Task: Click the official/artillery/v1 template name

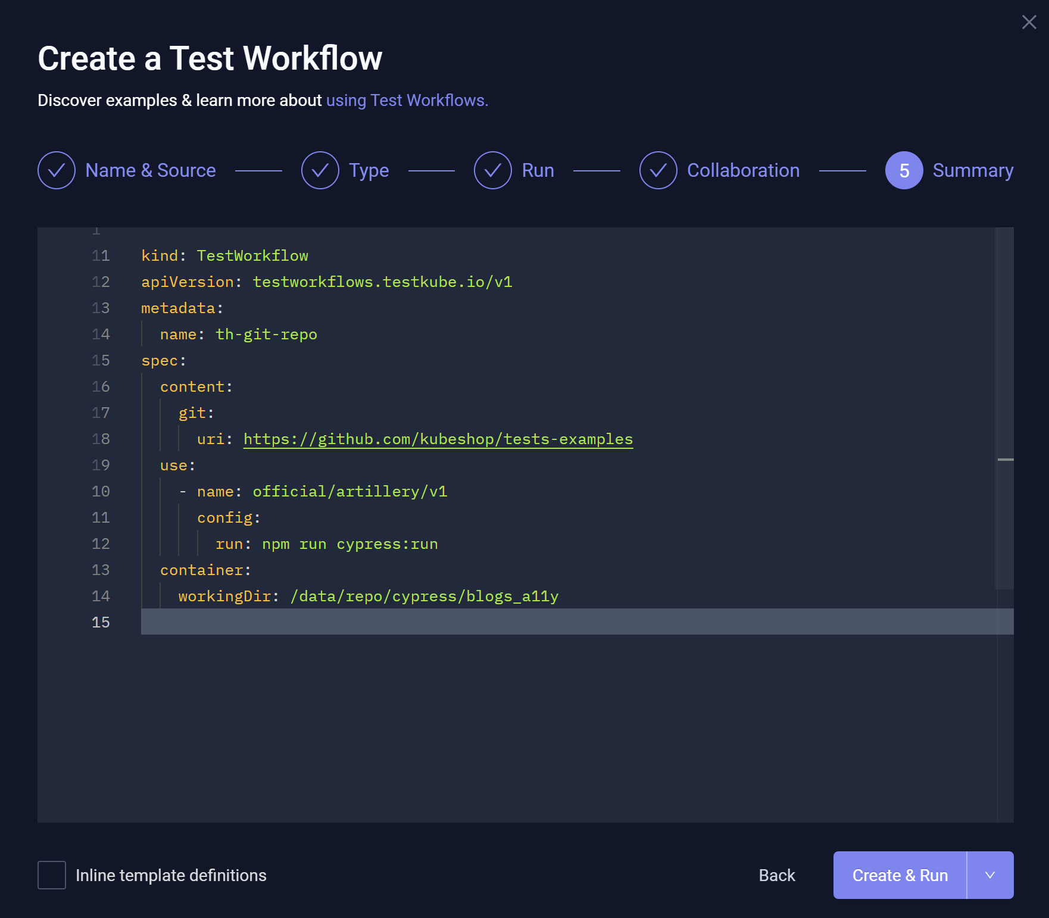Action: coord(349,492)
